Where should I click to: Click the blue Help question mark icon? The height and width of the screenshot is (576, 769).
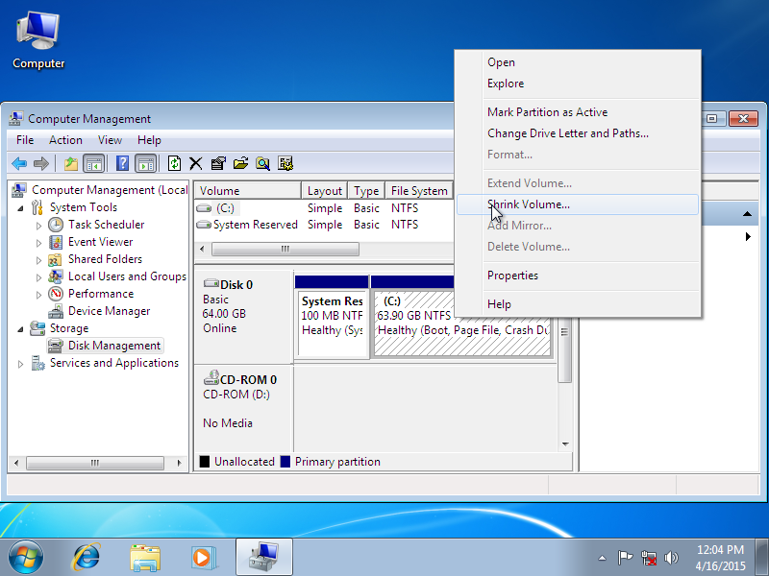(122, 163)
